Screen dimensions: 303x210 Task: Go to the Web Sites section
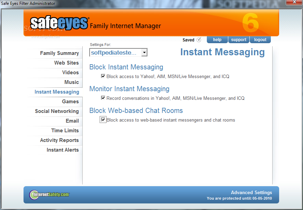pos(66,63)
